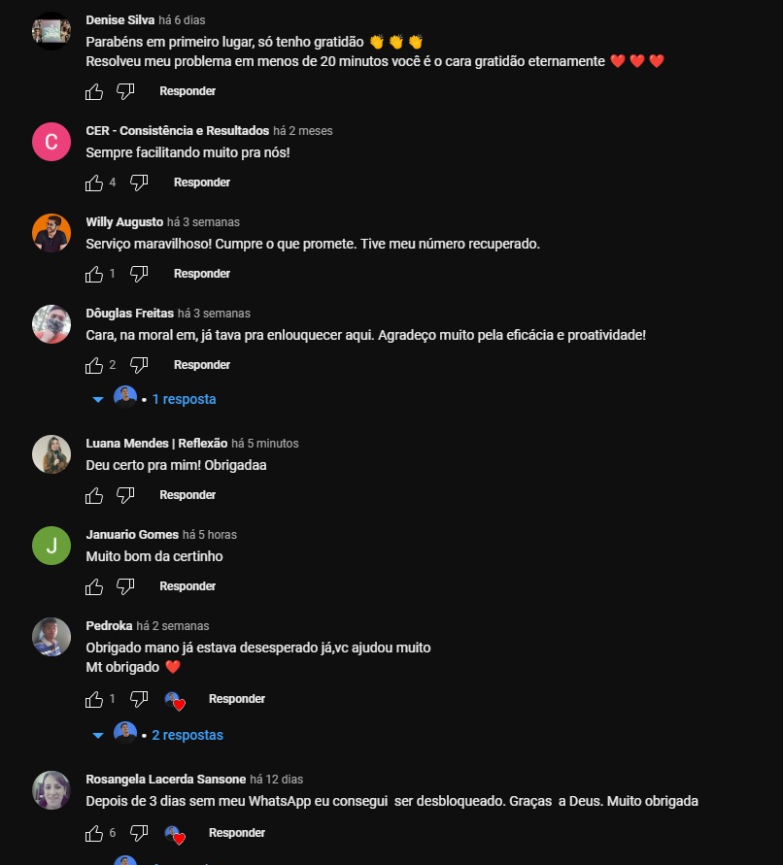Open Luana Mendes's profile avatar

(51, 454)
